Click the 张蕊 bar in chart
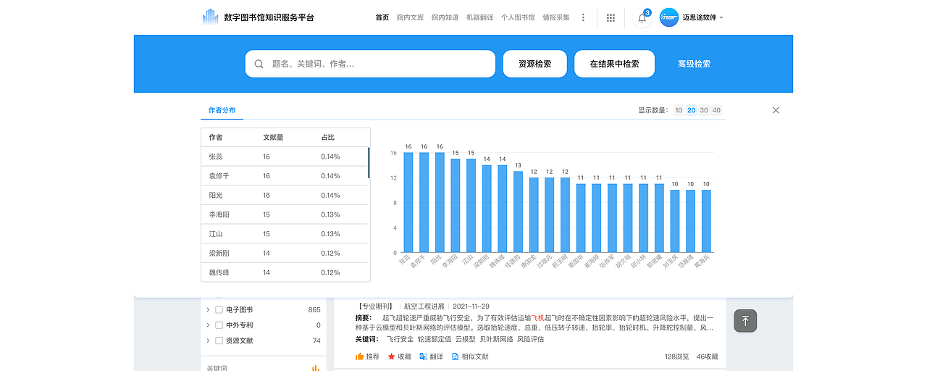The height and width of the screenshot is (371, 927). pos(408,202)
